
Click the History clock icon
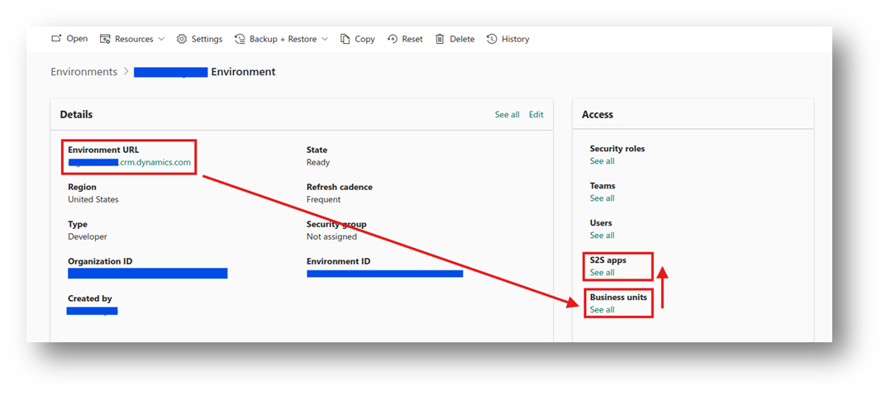(492, 39)
